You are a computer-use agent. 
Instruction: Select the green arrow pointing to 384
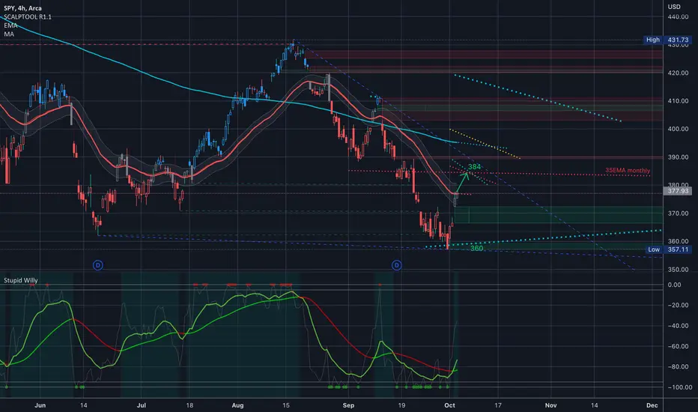[462, 183]
